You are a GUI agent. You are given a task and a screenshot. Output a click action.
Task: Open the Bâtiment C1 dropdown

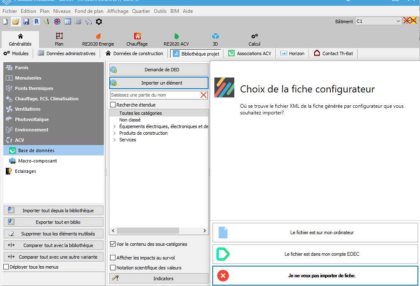pos(398,21)
